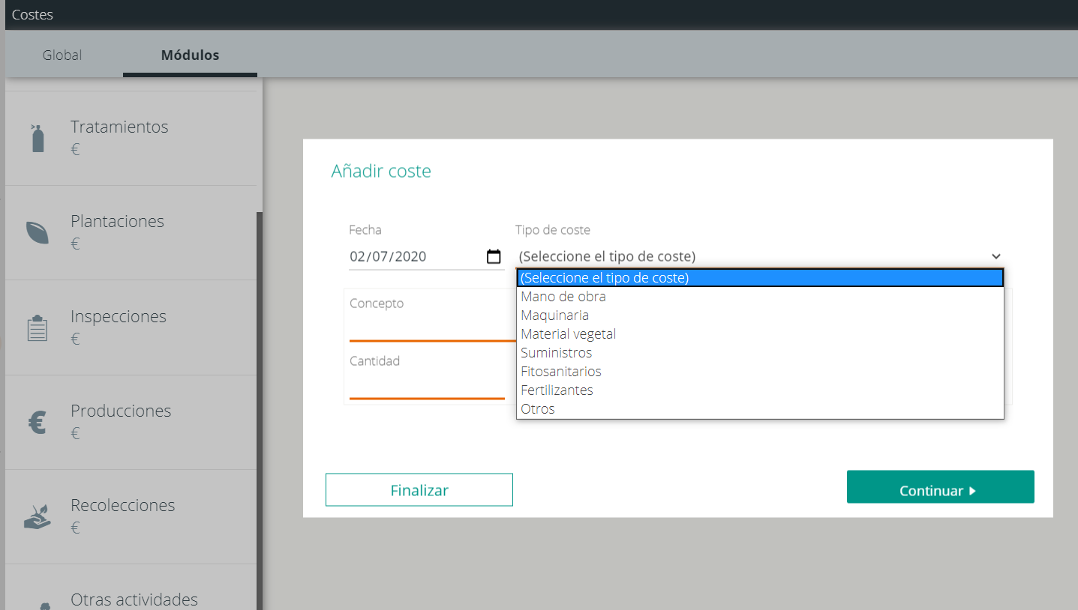
Task: Click the Continuar arrow icon
Action: click(x=974, y=490)
